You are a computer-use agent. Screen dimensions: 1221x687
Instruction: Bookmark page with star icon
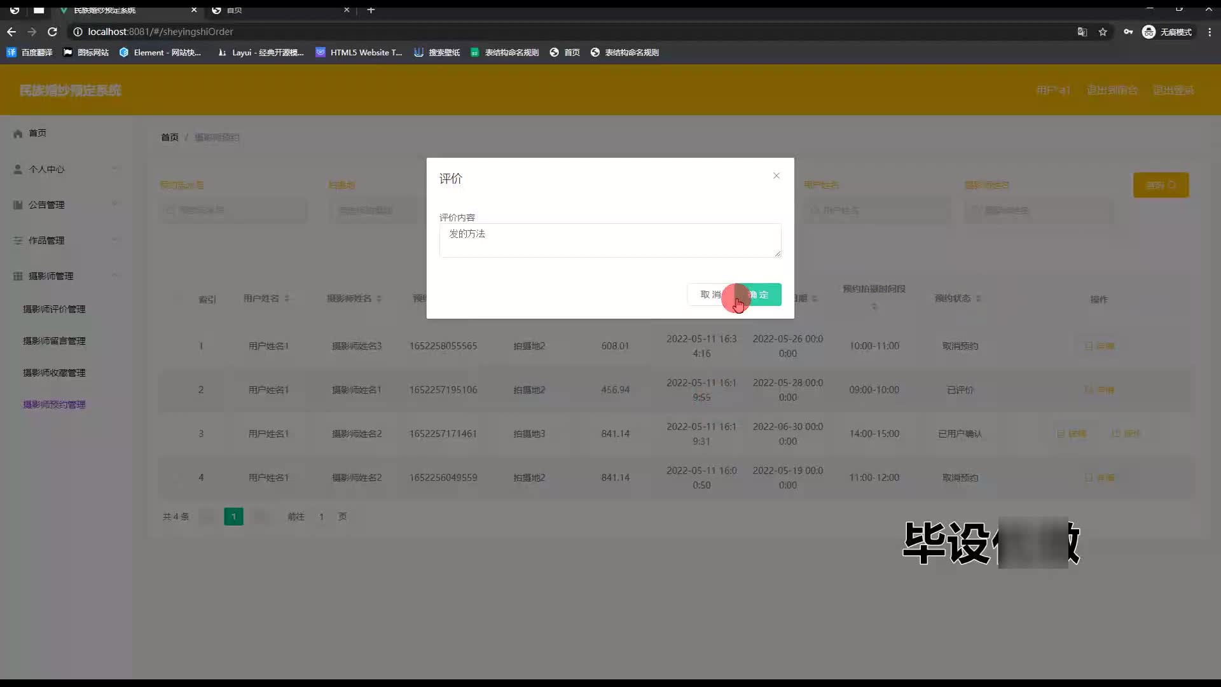click(x=1103, y=32)
